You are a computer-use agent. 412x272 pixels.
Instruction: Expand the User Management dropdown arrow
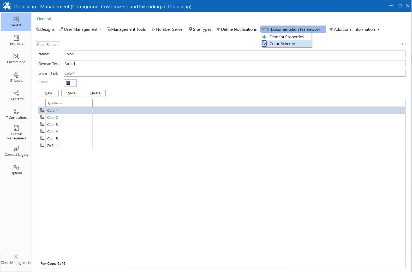point(101,29)
